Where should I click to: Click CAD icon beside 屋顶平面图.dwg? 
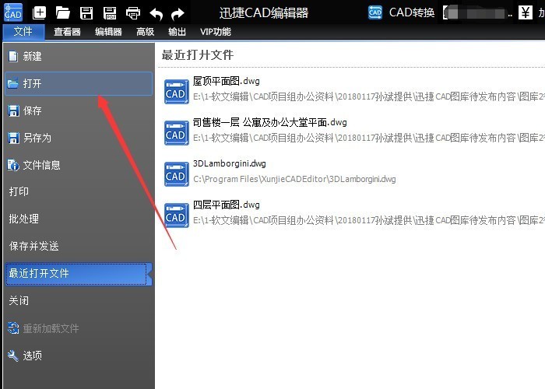click(176, 91)
